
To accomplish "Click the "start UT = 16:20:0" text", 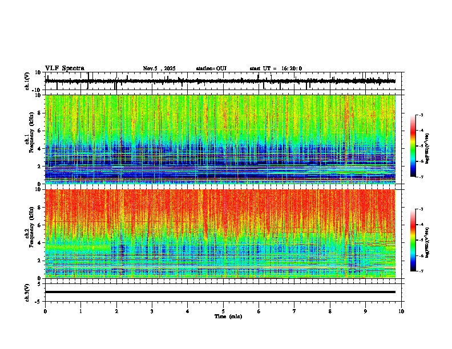I will point(276,68).
